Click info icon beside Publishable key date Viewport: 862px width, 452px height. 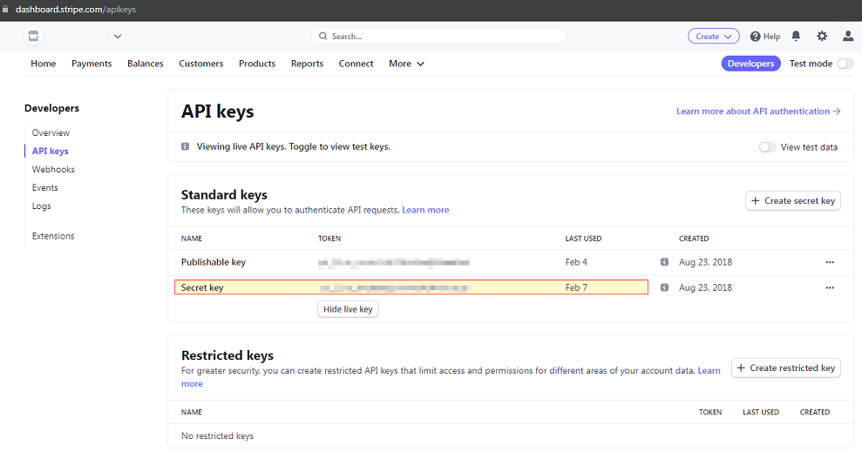pos(664,262)
